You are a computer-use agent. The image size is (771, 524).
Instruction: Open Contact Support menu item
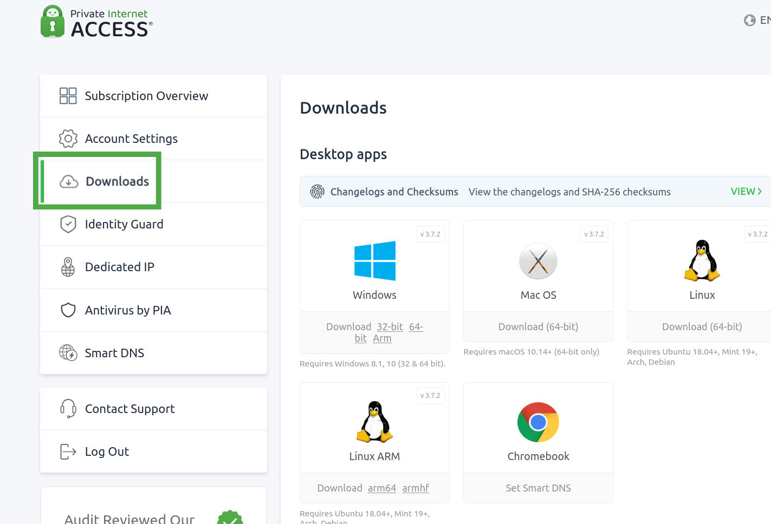click(153, 409)
